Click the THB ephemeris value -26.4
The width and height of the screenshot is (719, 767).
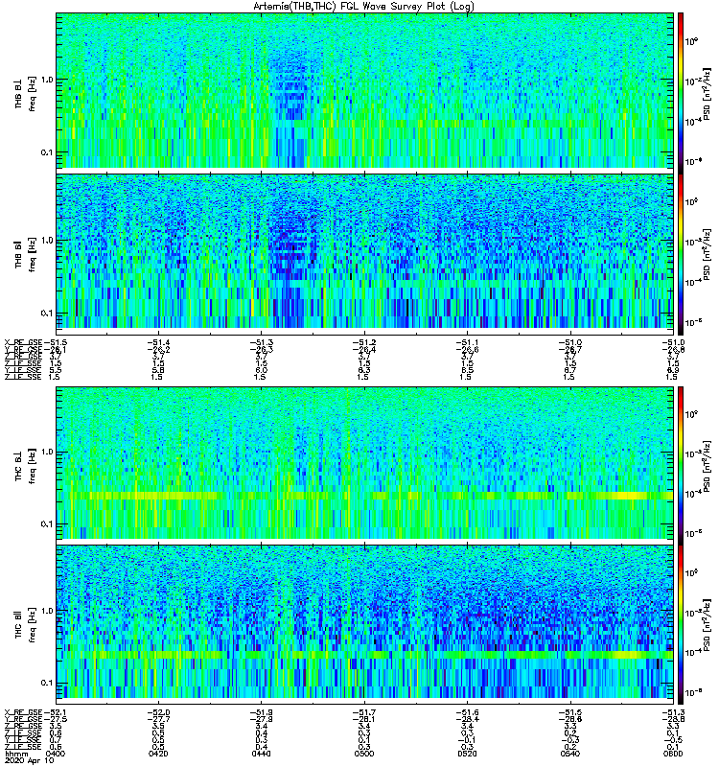pos(364,350)
